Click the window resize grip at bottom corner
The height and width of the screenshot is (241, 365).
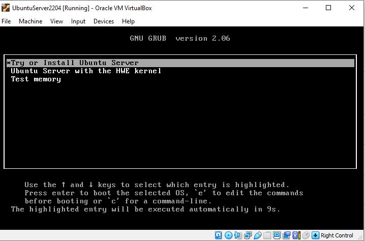(x=361, y=238)
